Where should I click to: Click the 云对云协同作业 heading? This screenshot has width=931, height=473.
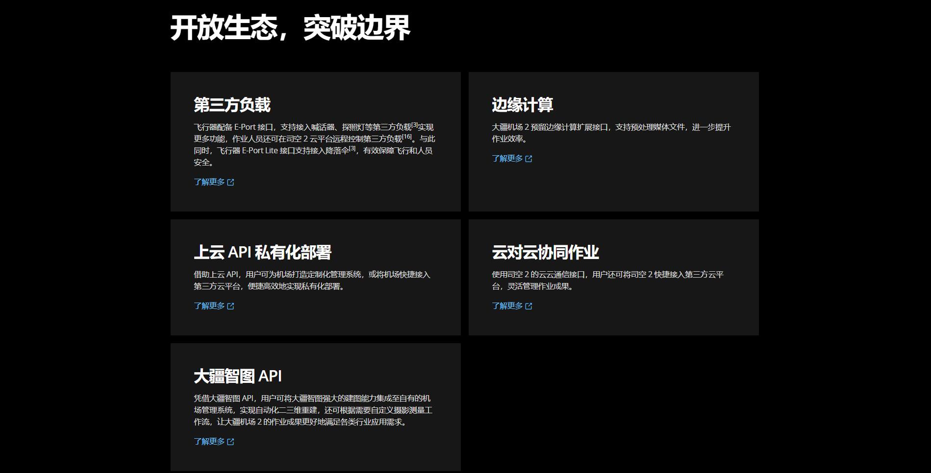[x=545, y=252]
